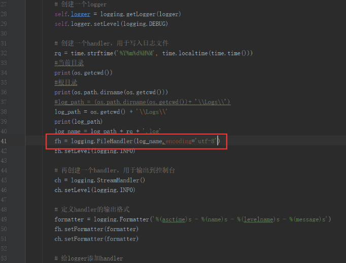Click the underlined 'logger' attribute on line 28
Viewport: 346px width, 263px height.
coord(81,14)
